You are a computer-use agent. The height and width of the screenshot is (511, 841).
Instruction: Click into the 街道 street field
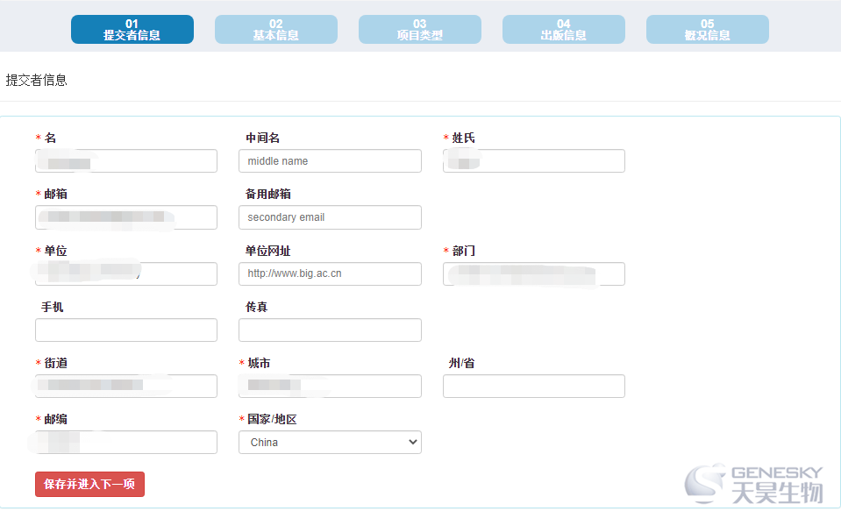126,387
